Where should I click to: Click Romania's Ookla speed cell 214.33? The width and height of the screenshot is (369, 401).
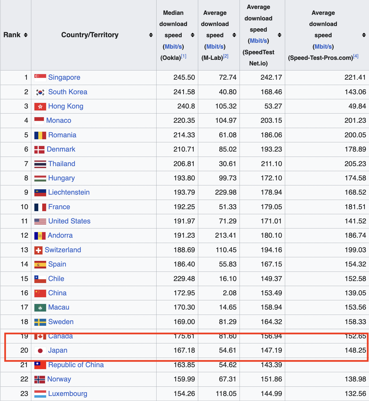click(x=184, y=135)
